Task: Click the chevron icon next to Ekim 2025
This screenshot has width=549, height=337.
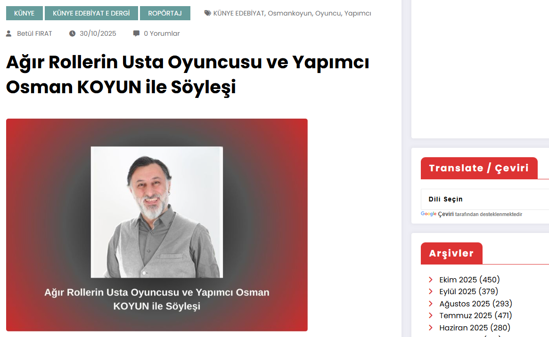Action: (x=431, y=280)
